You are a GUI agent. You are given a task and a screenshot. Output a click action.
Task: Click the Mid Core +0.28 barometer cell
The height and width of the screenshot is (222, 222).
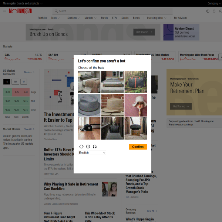(x=16, y=101)
